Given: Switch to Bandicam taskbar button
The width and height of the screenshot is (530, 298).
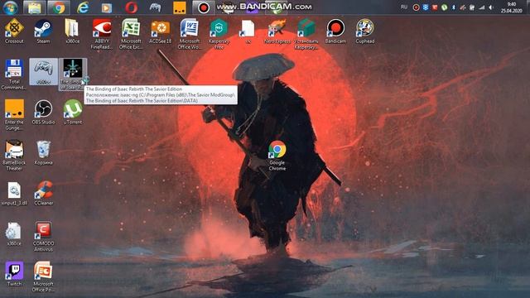Looking at the screenshot, I should click(x=204, y=7).
